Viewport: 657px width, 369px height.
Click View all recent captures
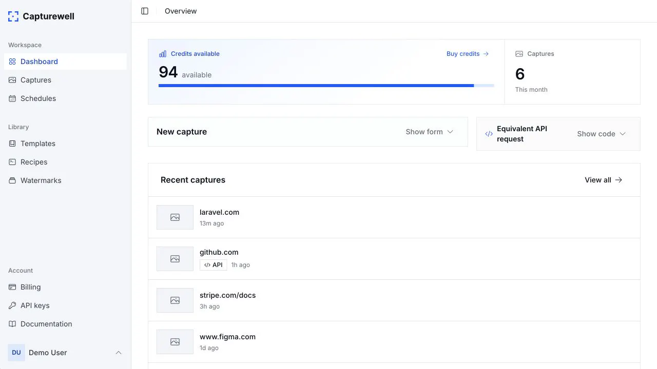(x=604, y=180)
